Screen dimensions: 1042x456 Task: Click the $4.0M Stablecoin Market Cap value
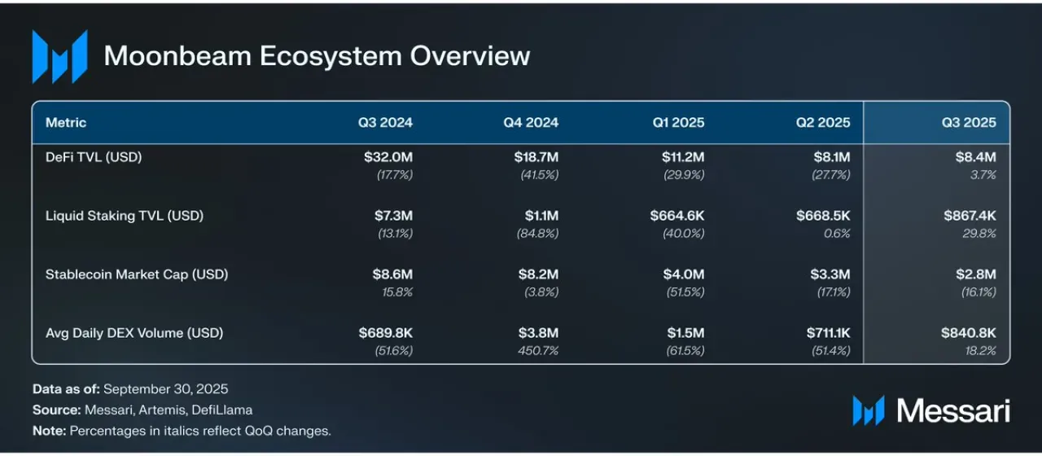point(685,274)
